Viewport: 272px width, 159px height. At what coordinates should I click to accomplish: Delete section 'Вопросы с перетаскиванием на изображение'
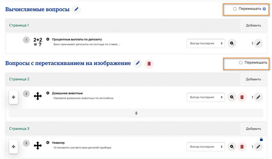(149, 64)
